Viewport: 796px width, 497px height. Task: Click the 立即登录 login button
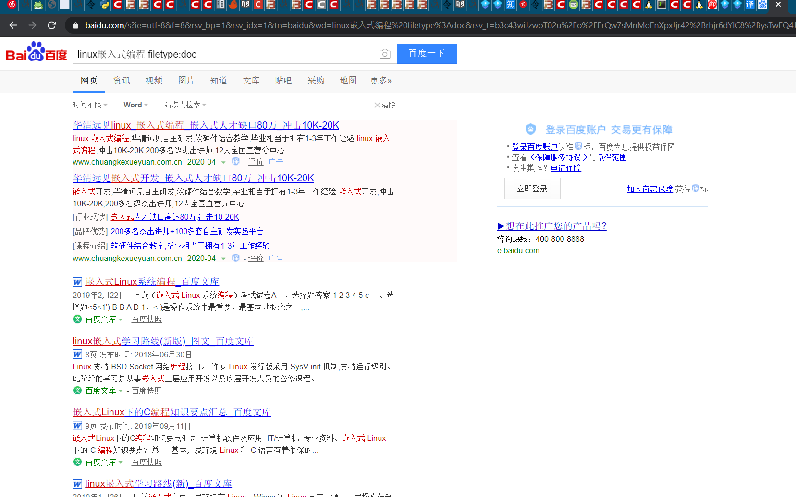tap(532, 188)
